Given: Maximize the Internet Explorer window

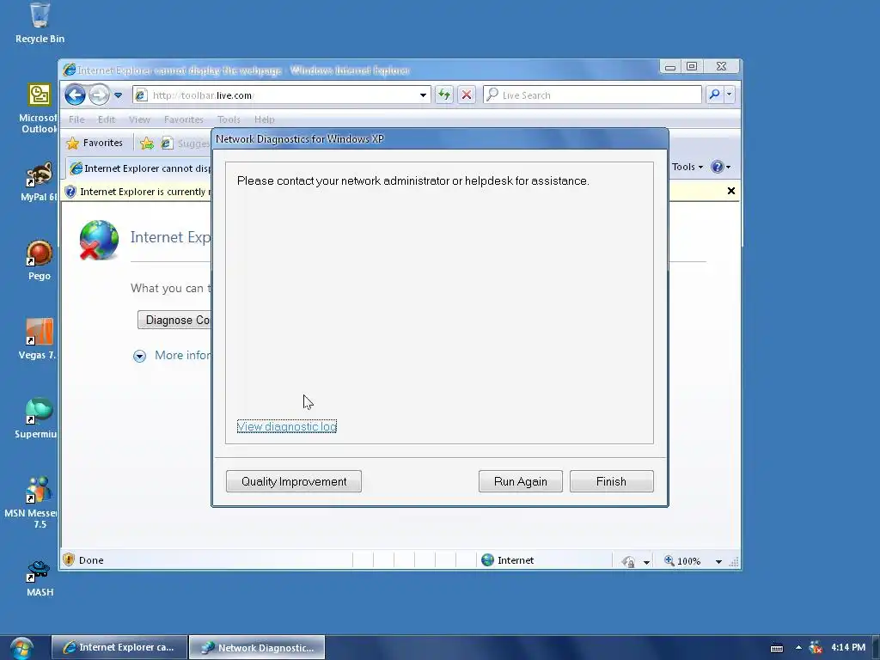Looking at the screenshot, I should pos(692,67).
